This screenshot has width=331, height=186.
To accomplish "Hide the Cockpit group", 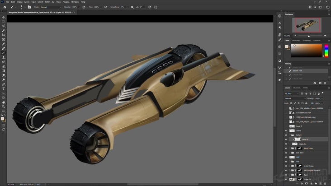I will pyautogui.click(x=286, y=135).
